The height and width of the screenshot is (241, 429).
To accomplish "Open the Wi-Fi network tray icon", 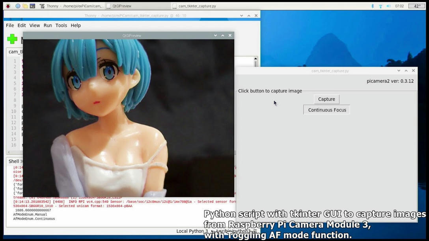I will (381, 6).
